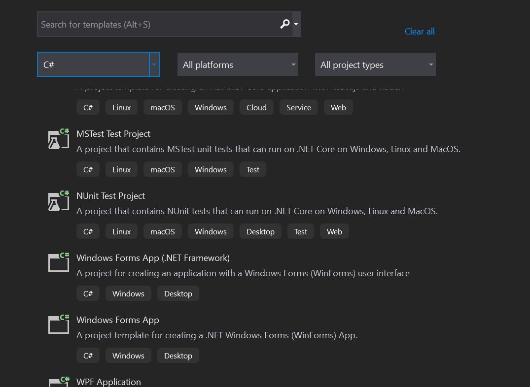This screenshot has height=387, width=530.
Task: Click Test tag under NUnit Test Project
Action: (x=301, y=232)
